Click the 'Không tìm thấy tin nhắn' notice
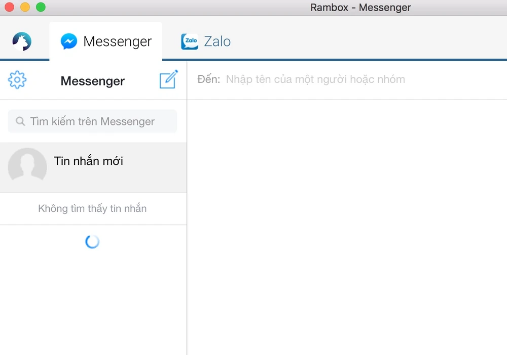This screenshot has width=507, height=355. pyautogui.click(x=92, y=208)
